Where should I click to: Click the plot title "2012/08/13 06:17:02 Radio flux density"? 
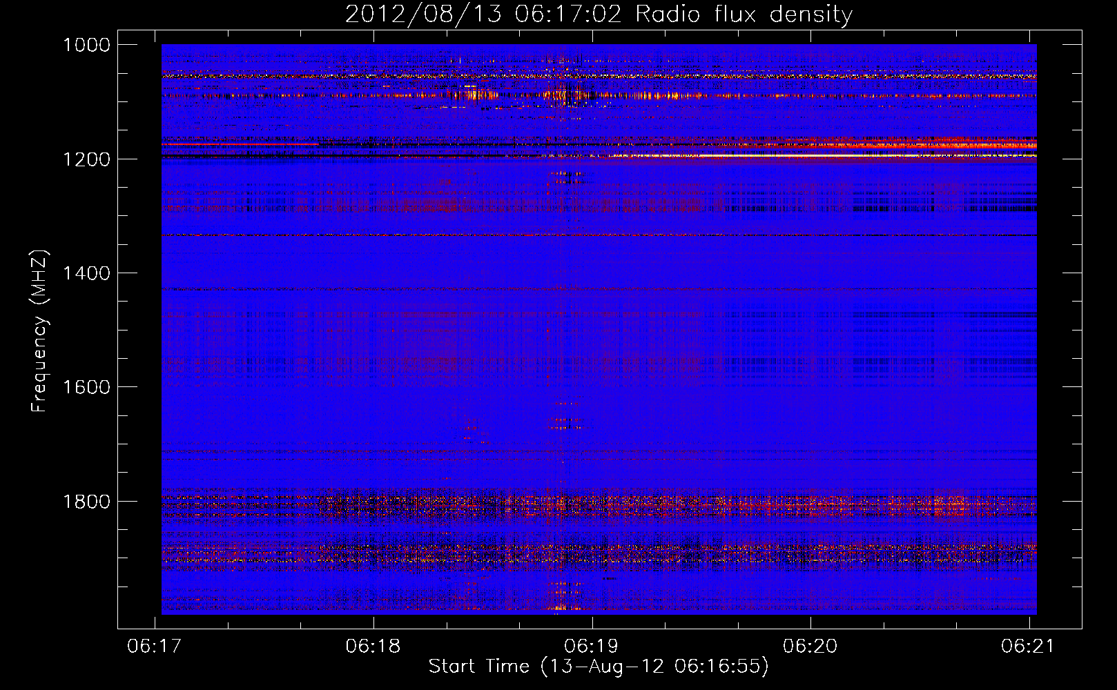(x=599, y=14)
